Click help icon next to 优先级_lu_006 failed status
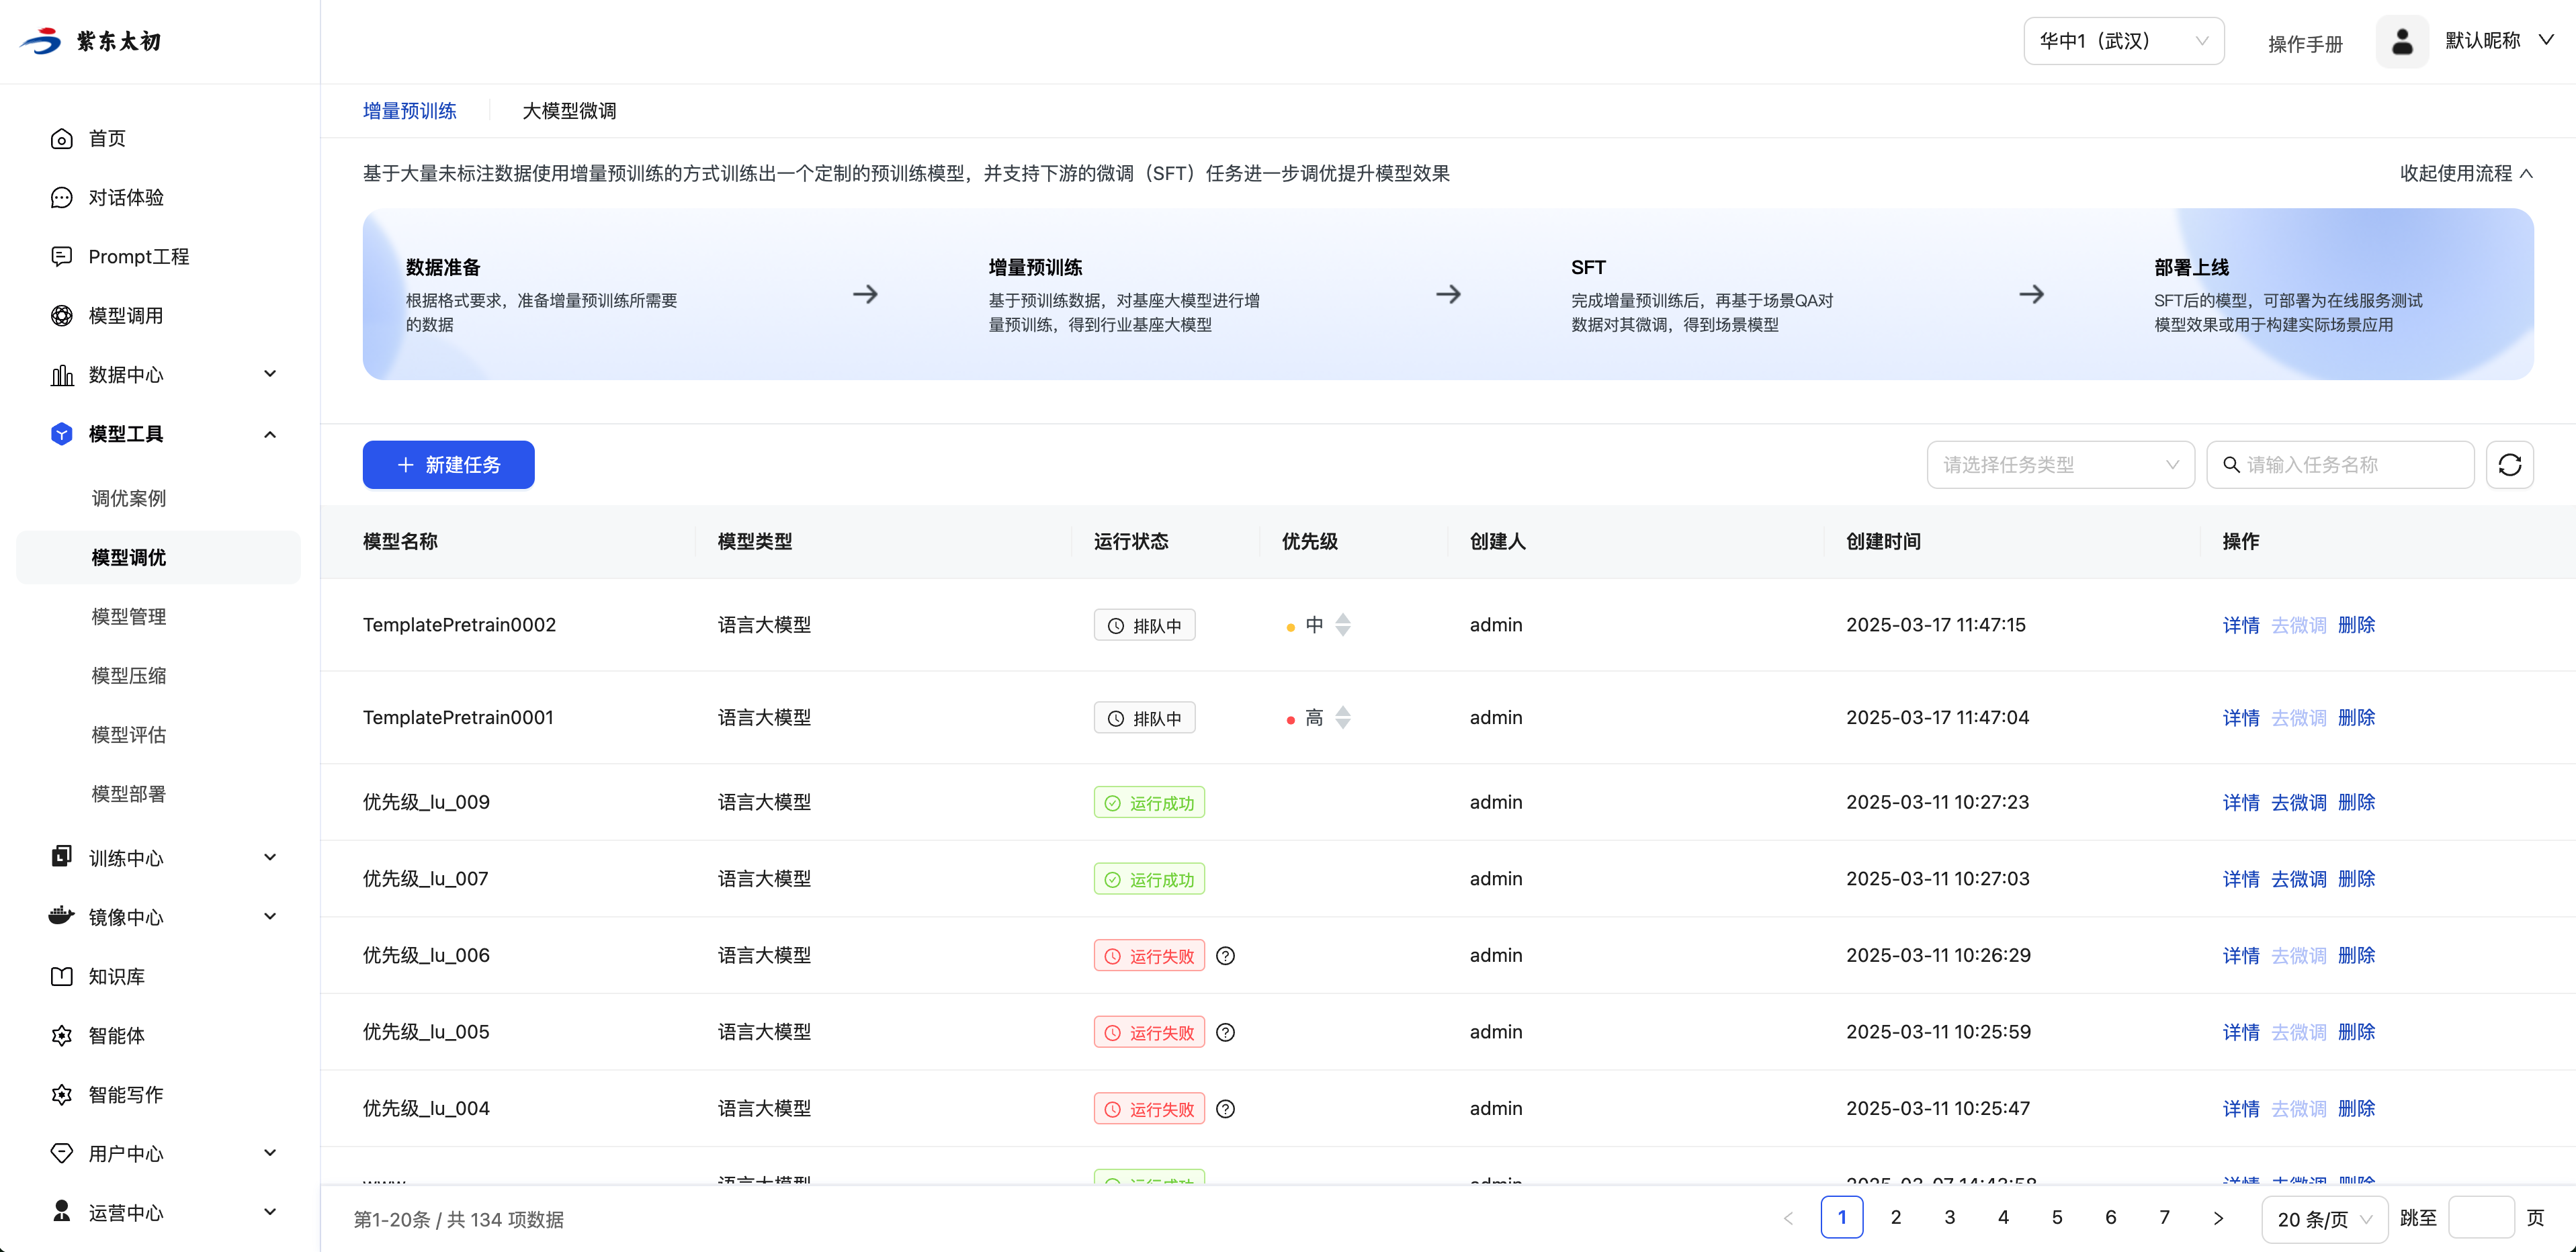Screen dimensions: 2576x1252 [x=1225, y=956]
